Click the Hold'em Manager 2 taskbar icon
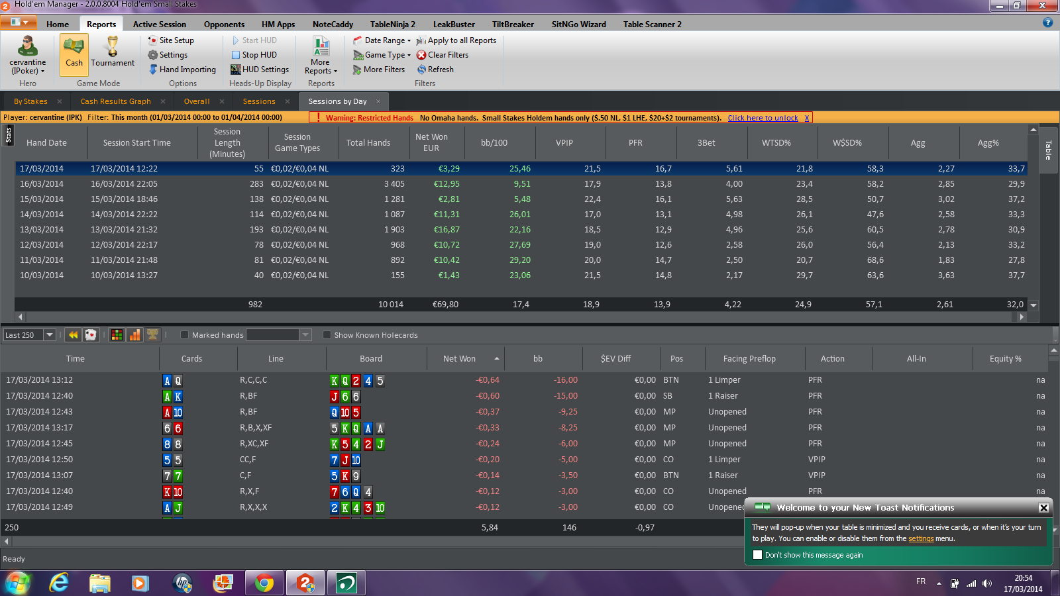This screenshot has width=1060, height=596. (x=305, y=583)
